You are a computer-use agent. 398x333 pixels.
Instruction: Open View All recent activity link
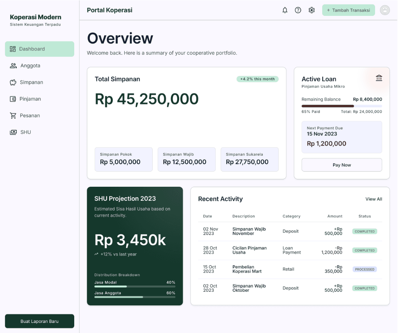tap(374, 199)
